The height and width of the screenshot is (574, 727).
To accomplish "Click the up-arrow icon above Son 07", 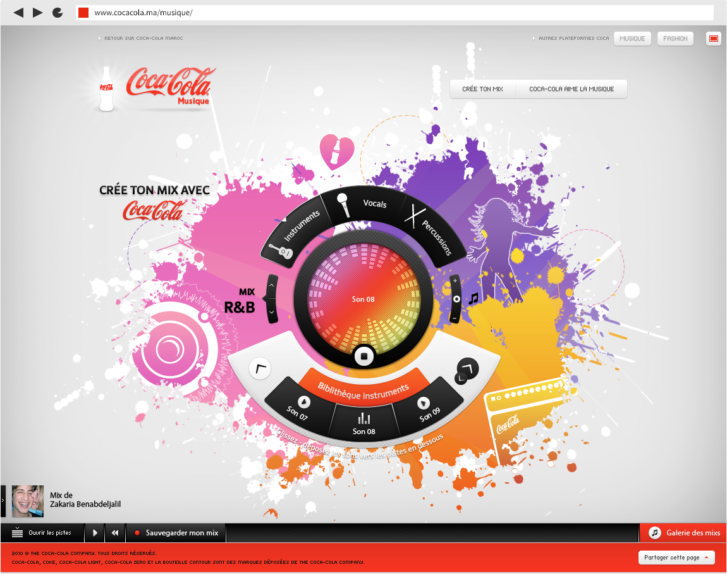I will [303, 401].
